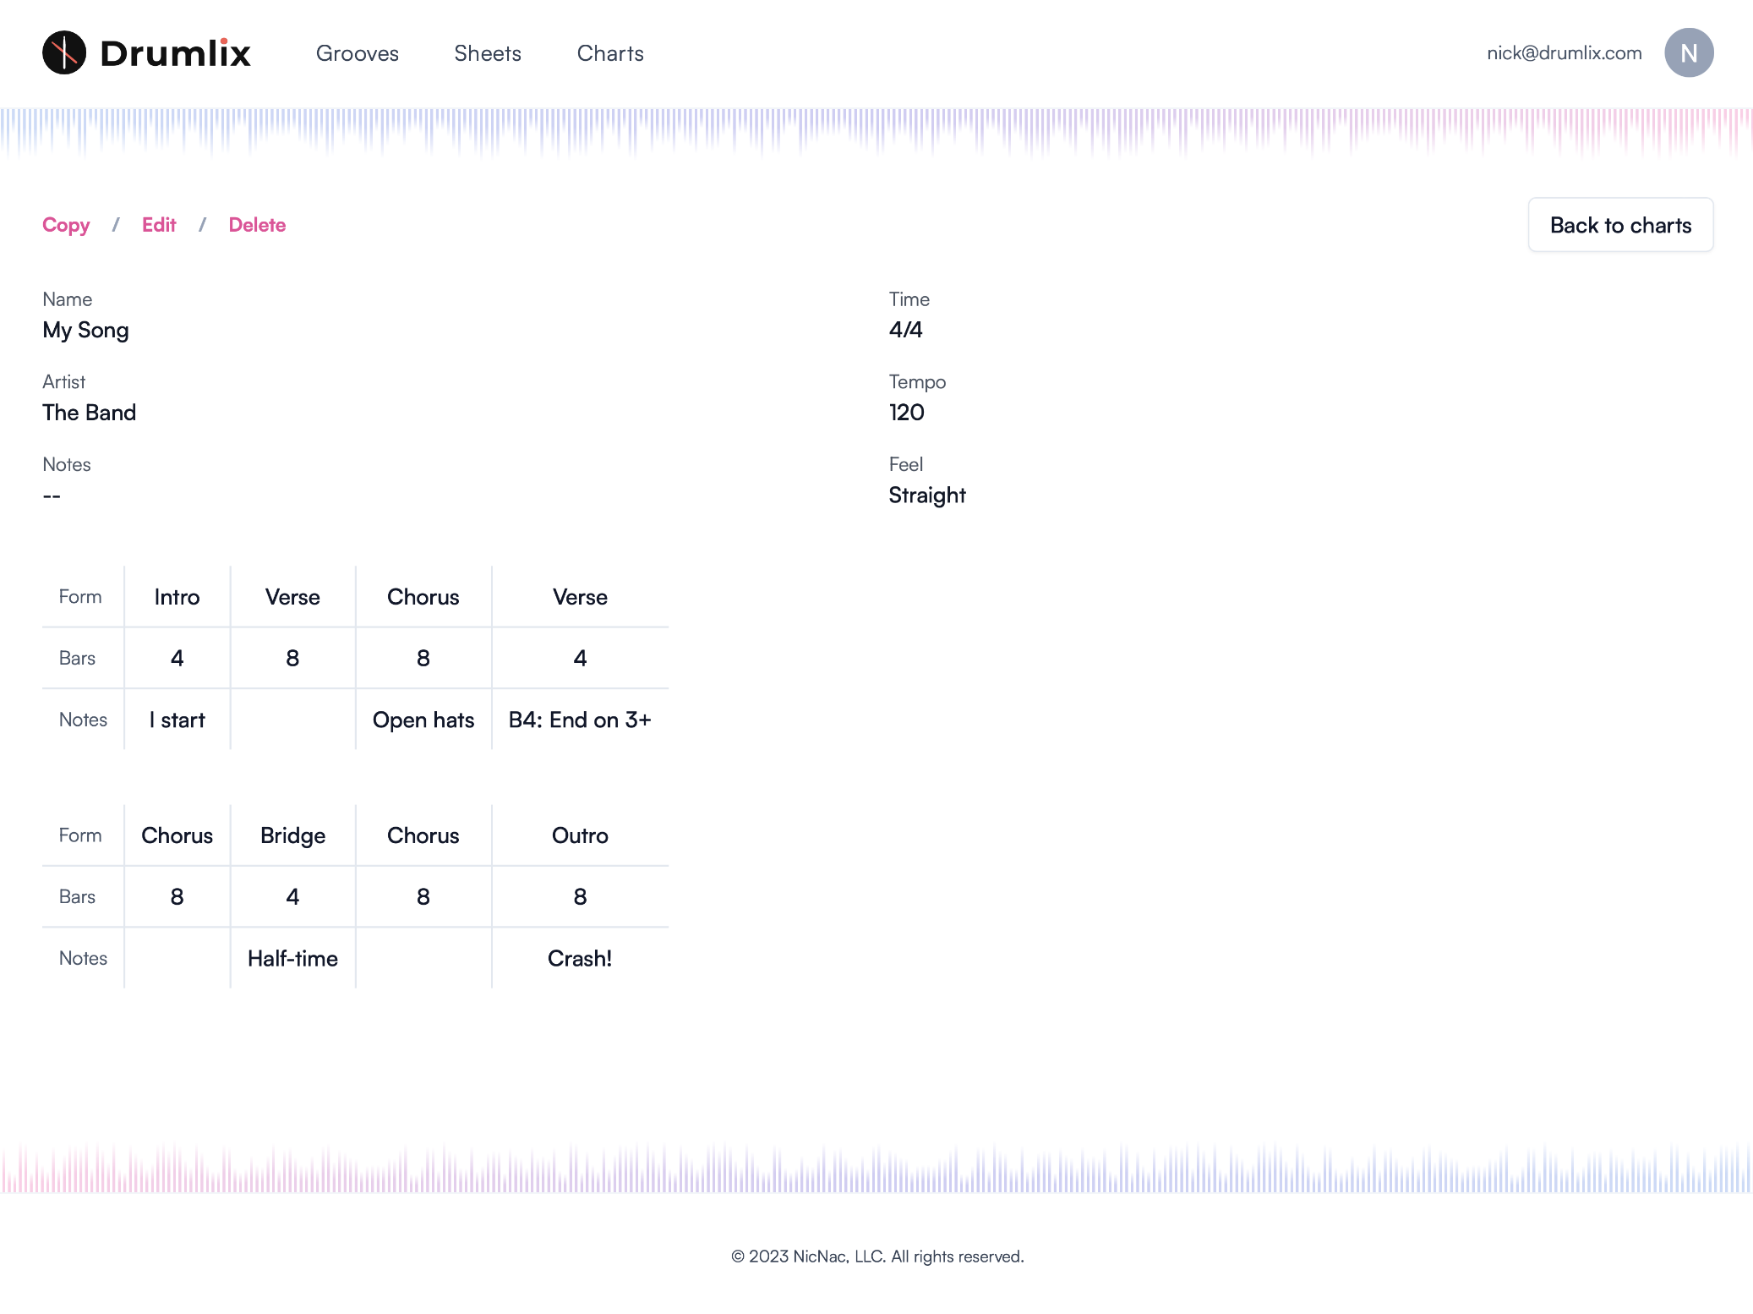Screen dimensions: 1753x1314
Task: Switch to the Sheets section
Action: pos(488,53)
